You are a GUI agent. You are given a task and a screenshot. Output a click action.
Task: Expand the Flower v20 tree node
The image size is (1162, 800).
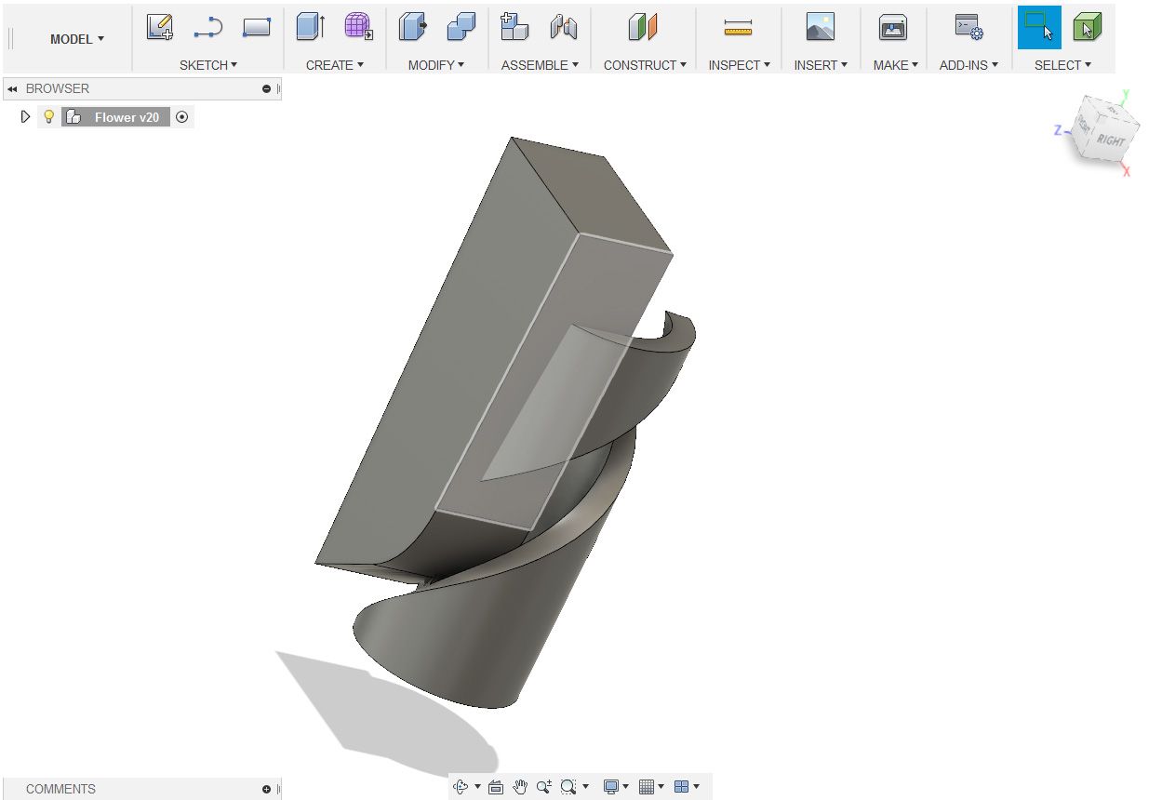[x=26, y=117]
